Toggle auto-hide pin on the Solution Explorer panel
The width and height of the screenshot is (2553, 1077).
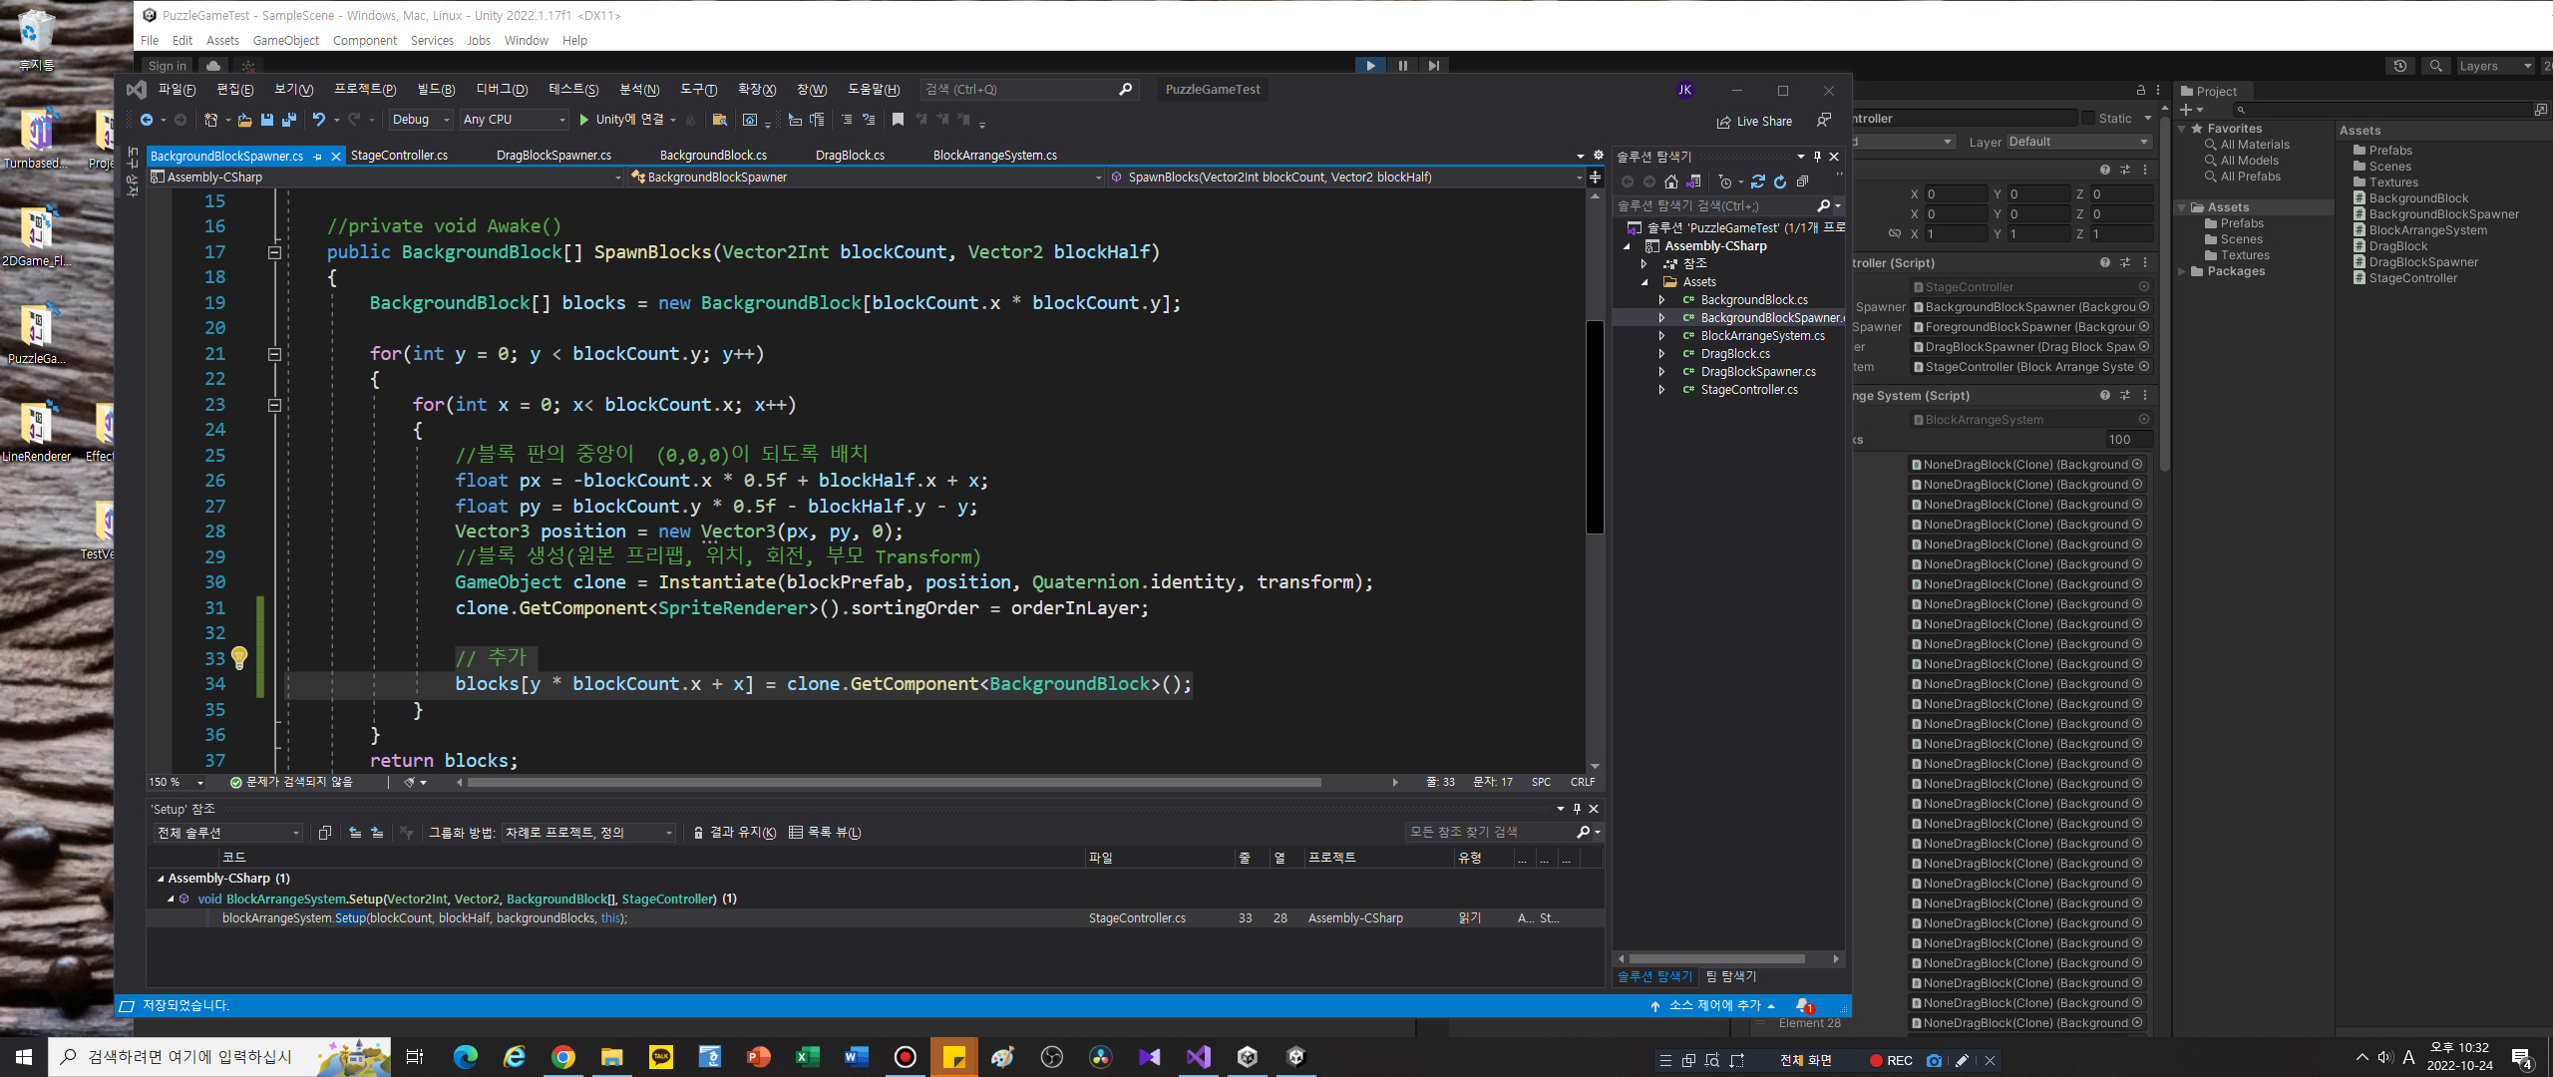coord(1817,157)
